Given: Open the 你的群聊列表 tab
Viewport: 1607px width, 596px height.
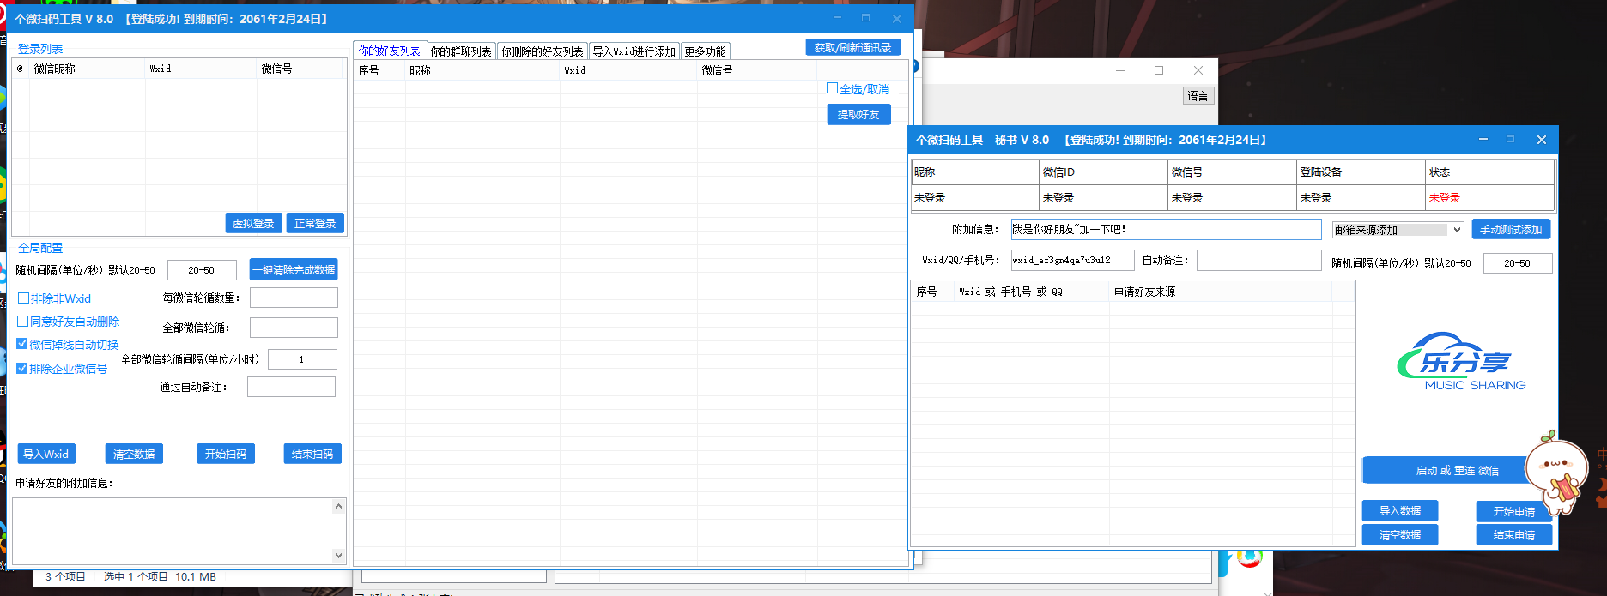Looking at the screenshot, I should point(461,51).
